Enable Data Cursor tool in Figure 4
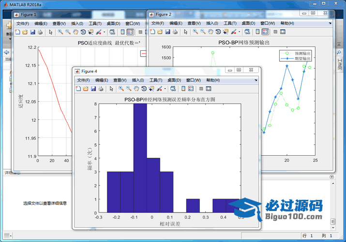 pyautogui.click(x=151, y=89)
